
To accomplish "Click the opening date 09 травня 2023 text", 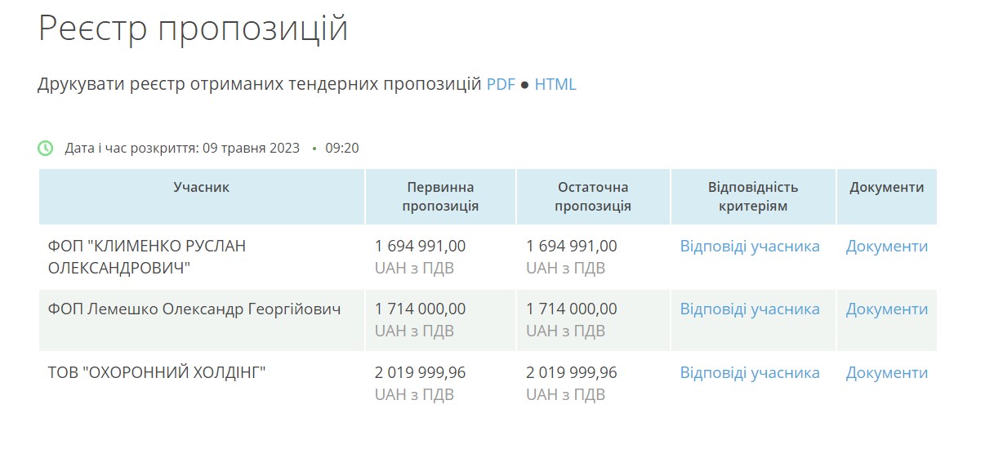I will [252, 149].
